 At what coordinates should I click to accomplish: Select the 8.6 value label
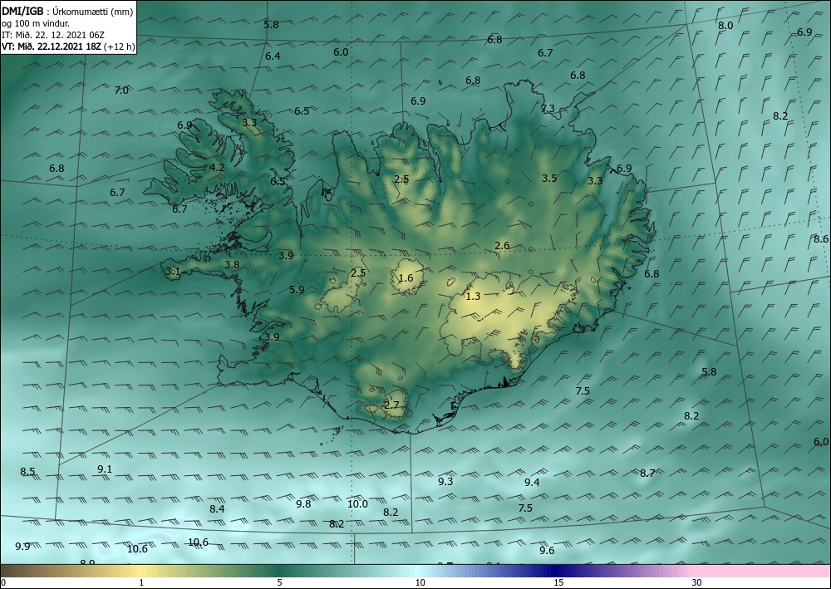tap(821, 239)
